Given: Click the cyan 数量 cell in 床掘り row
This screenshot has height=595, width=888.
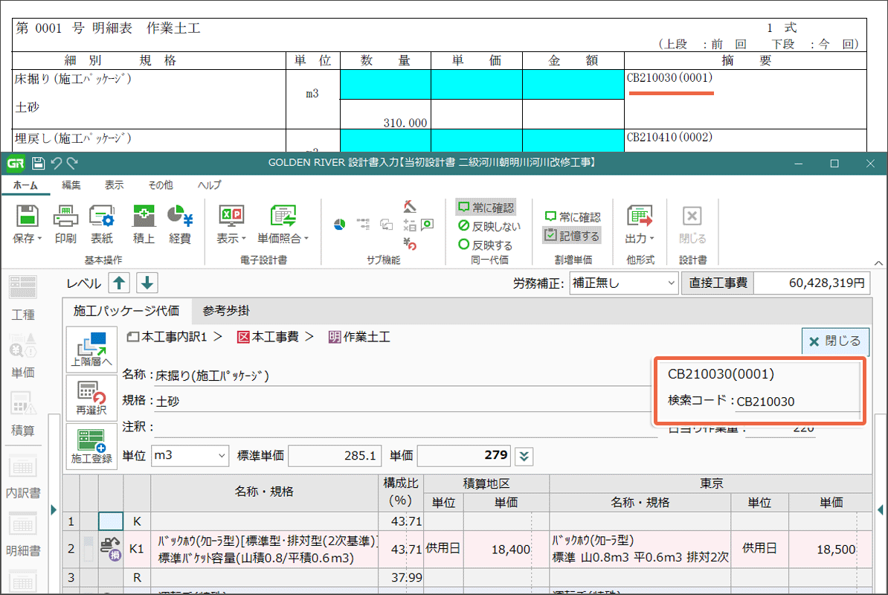Looking at the screenshot, I should (386, 84).
